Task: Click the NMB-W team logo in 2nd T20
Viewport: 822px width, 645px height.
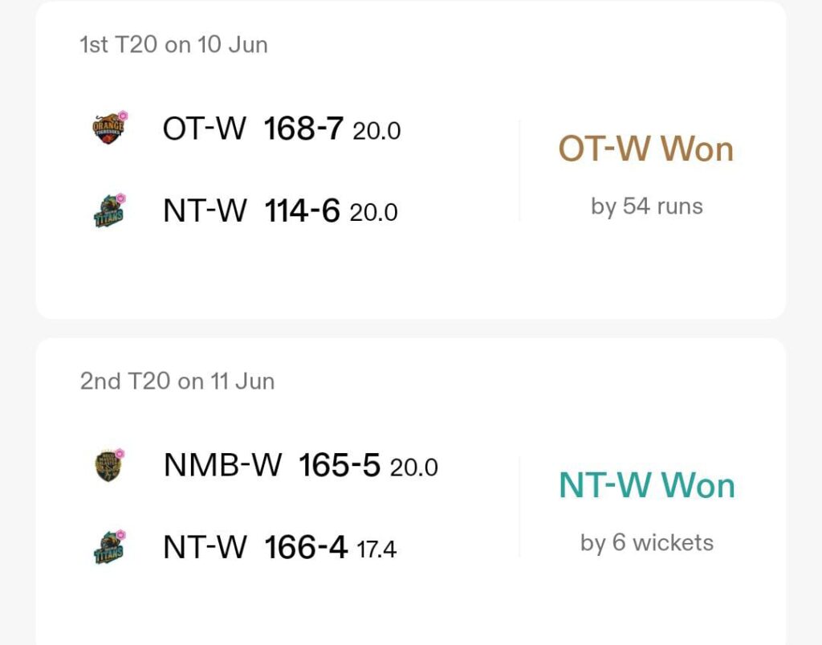Action: pos(109,464)
